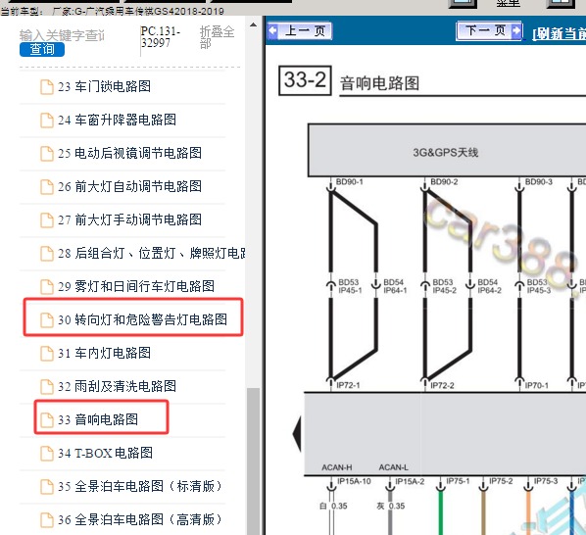Click document icon beside 33 音响电路图
Screen dimensions: 586x535
tap(47, 420)
